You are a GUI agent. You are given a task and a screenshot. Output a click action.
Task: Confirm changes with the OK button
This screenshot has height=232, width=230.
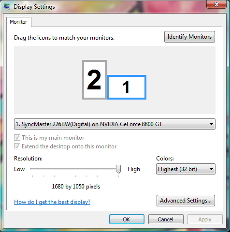pyautogui.click(x=127, y=219)
